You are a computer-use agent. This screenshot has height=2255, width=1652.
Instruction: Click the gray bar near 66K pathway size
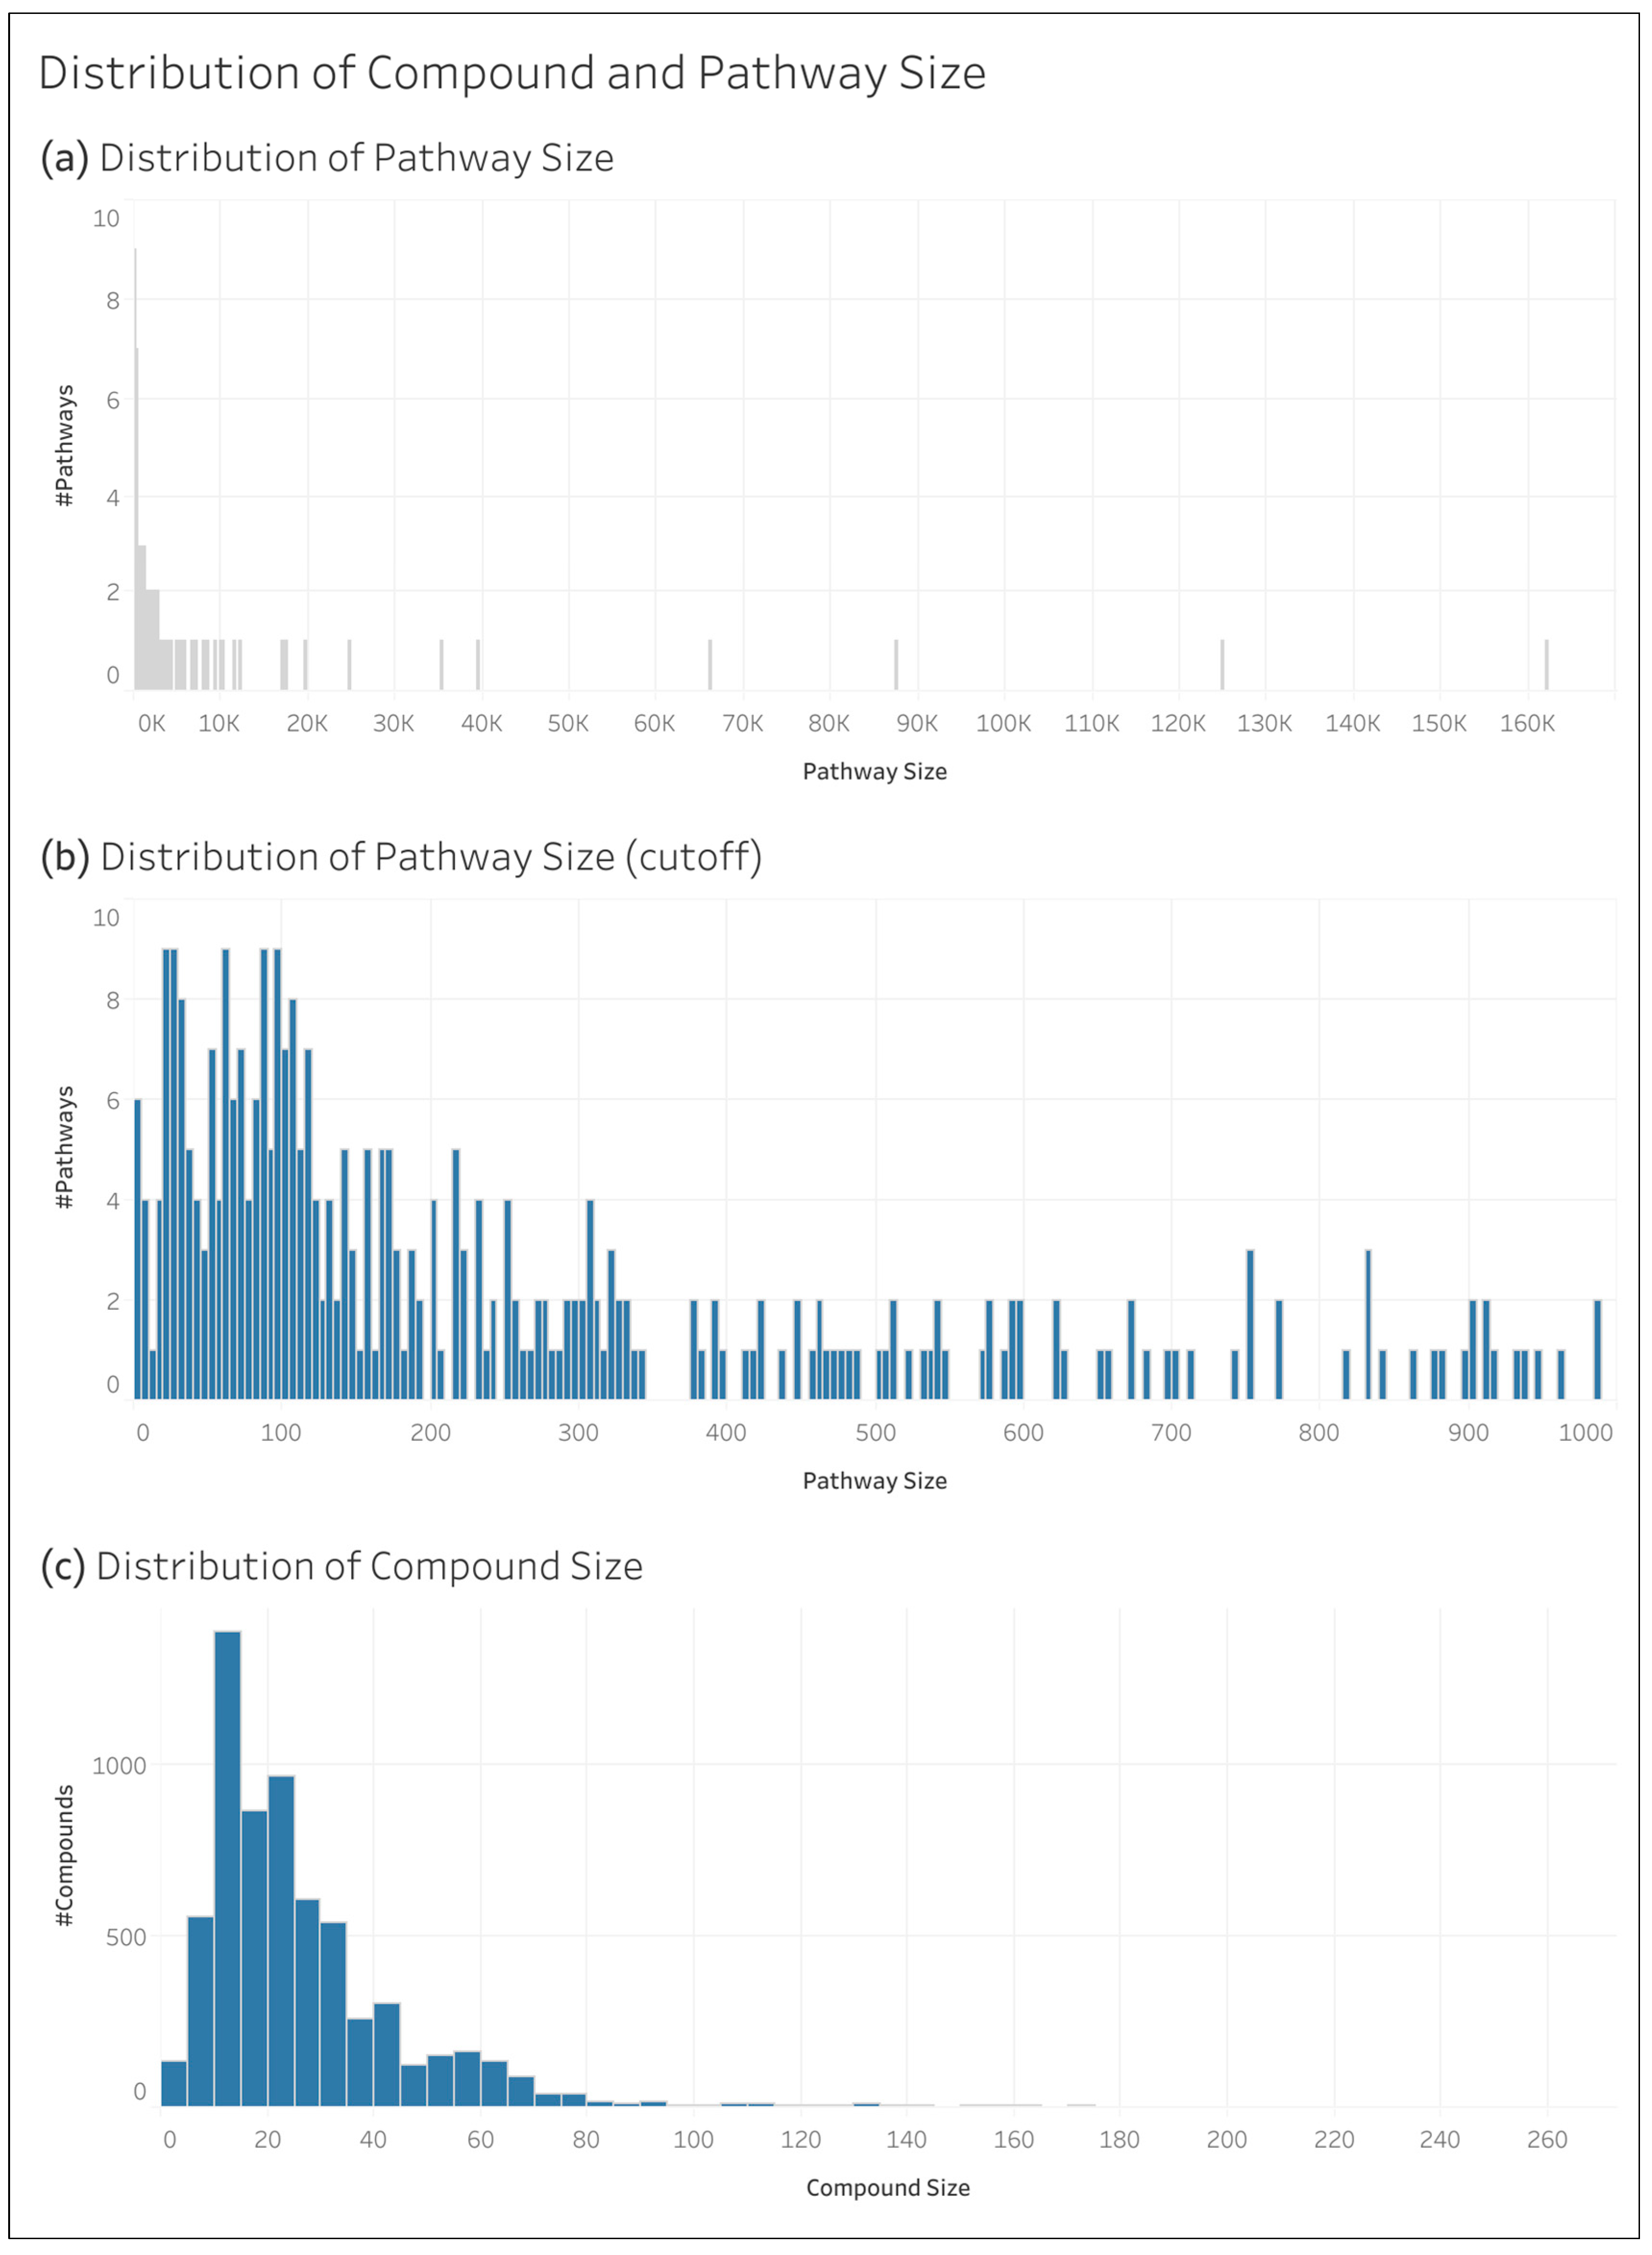click(x=710, y=665)
